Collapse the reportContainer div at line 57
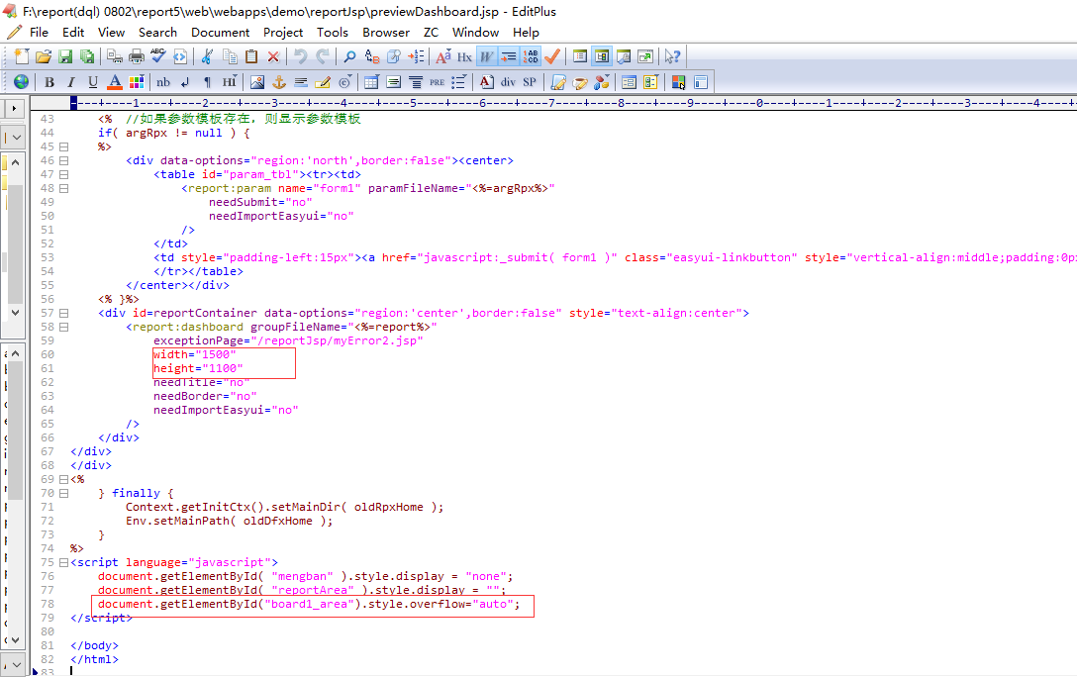Image resolution: width=1077 pixels, height=677 pixels. 63,313
